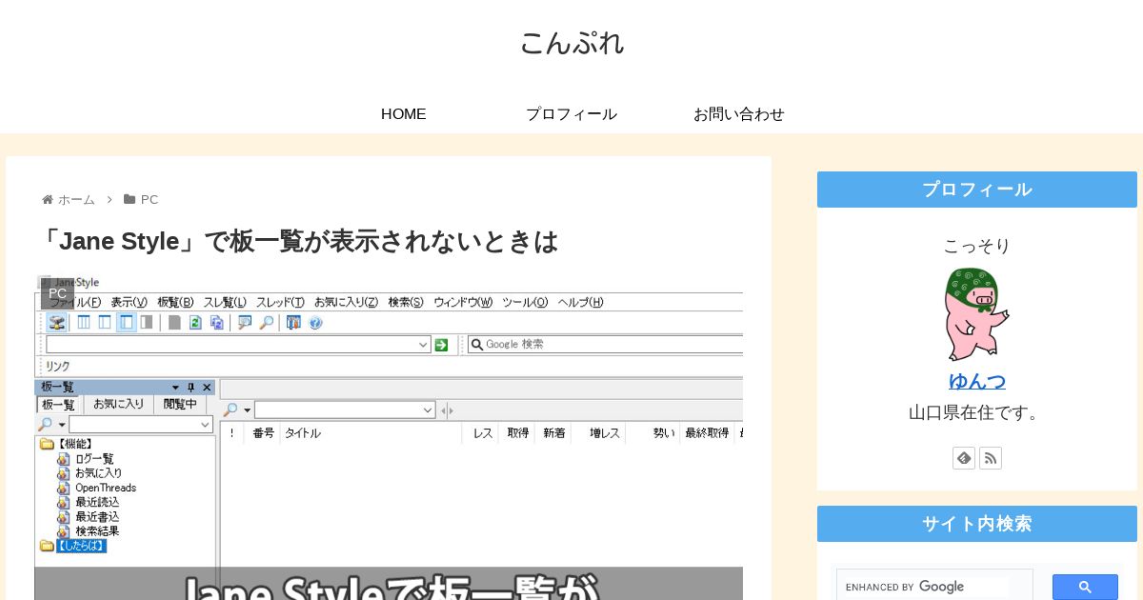Select the 板一覧 tab in board panel
This screenshot has height=600, width=1143.
coord(58,405)
